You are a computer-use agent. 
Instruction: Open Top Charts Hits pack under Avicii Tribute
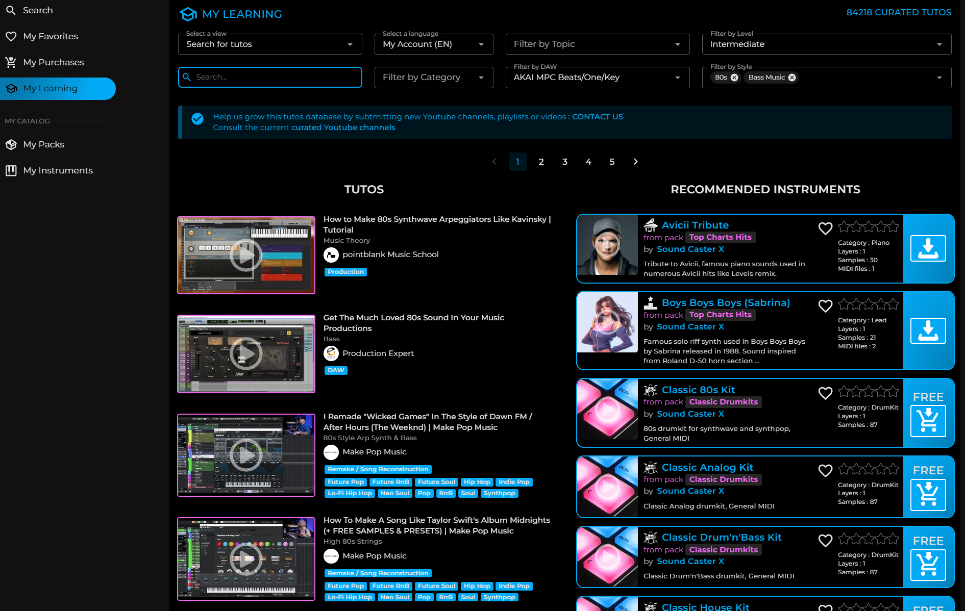720,237
